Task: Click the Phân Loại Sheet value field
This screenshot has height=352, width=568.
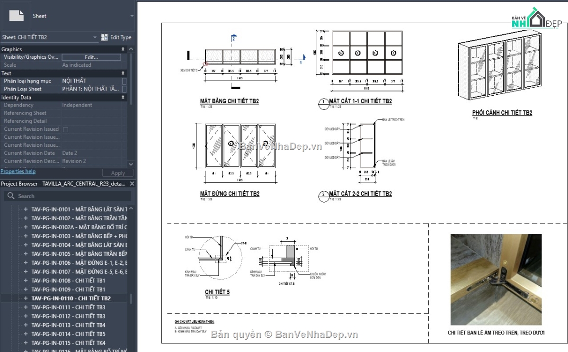Action: click(91, 89)
